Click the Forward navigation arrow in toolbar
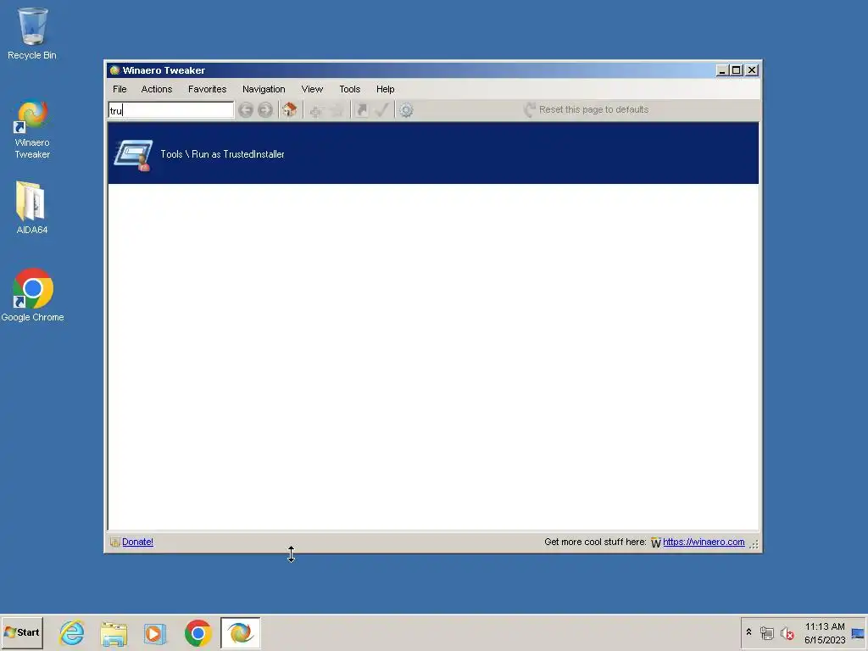868x651 pixels. click(x=265, y=110)
